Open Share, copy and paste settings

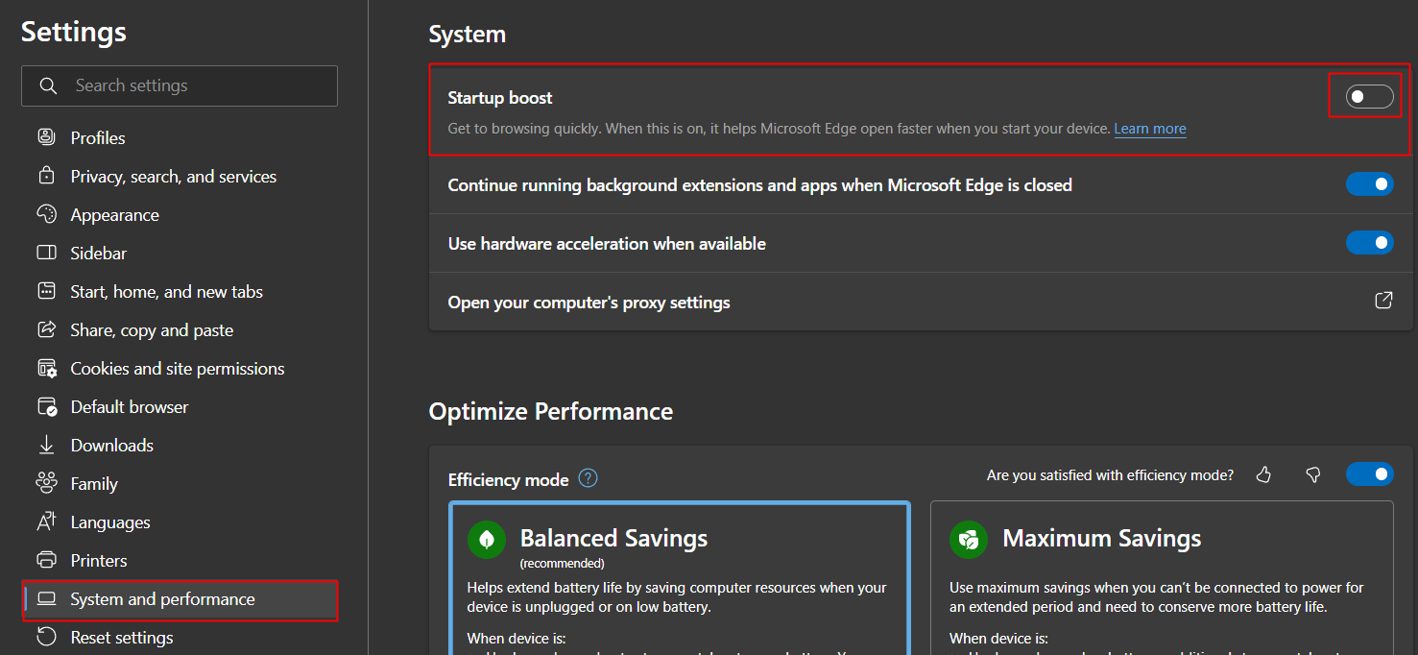[180, 329]
